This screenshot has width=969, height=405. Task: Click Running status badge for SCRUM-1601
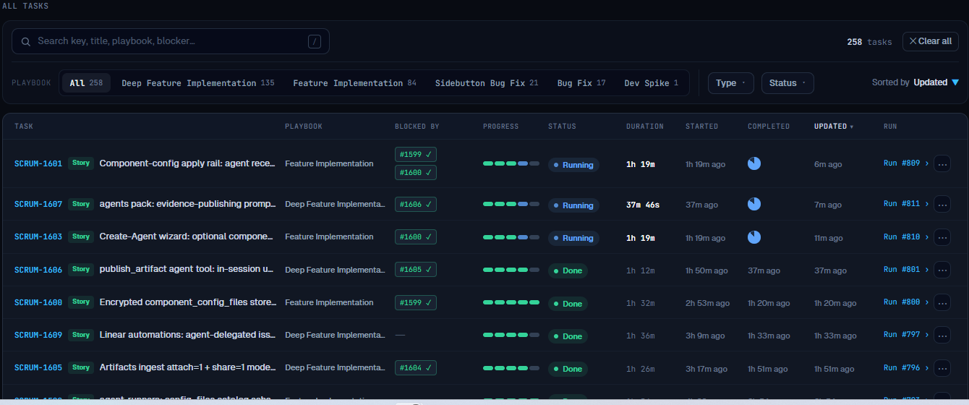573,165
